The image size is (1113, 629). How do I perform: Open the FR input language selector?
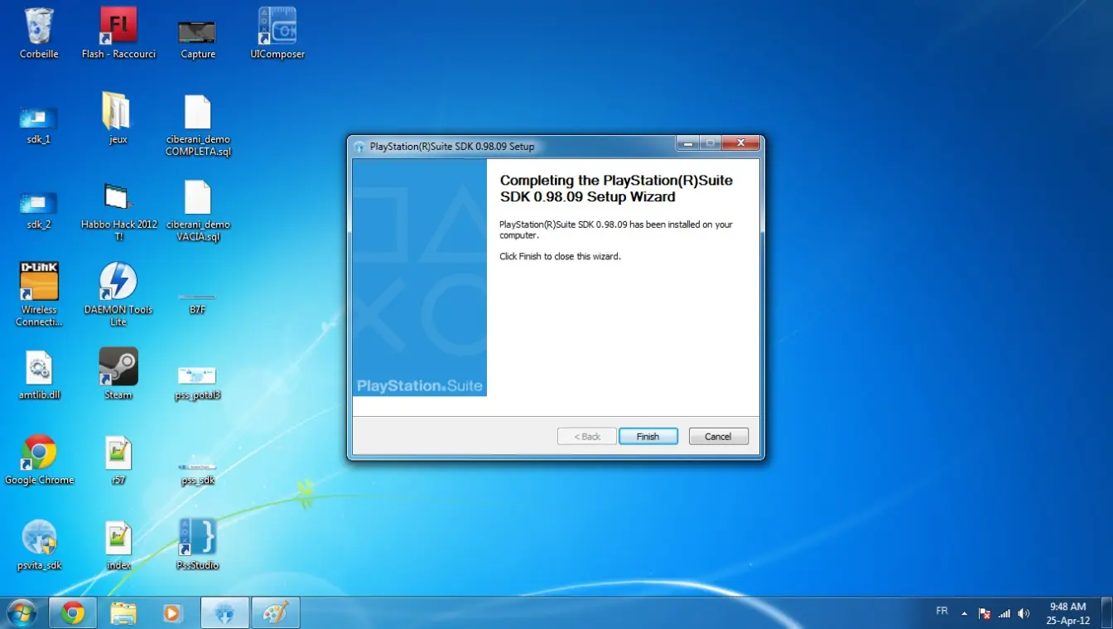pyautogui.click(x=942, y=611)
